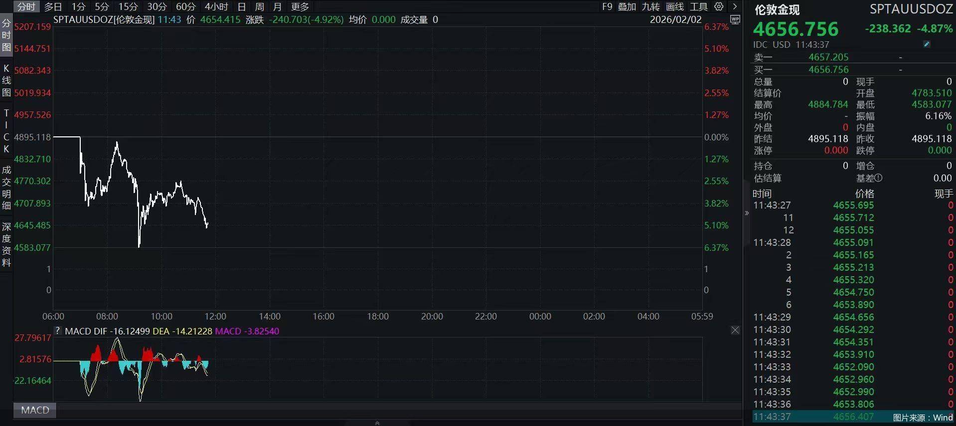956x426 pixels.
Task: Click the blue pencil edit icon under the price
Action: pyautogui.click(x=927, y=44)
